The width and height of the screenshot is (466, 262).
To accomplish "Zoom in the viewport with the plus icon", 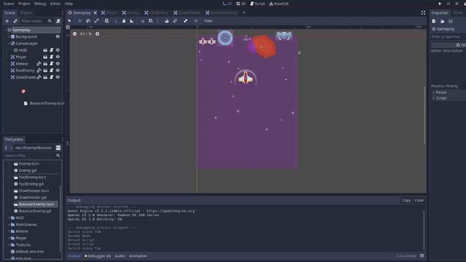I will pos(97,34).
